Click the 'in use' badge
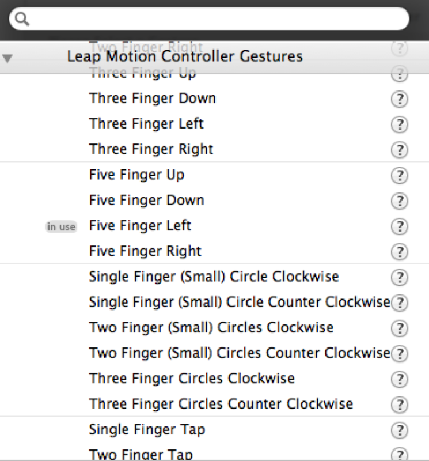Image resolution: width=429 pixels, height=461 pixels. [x=61, y=226]
